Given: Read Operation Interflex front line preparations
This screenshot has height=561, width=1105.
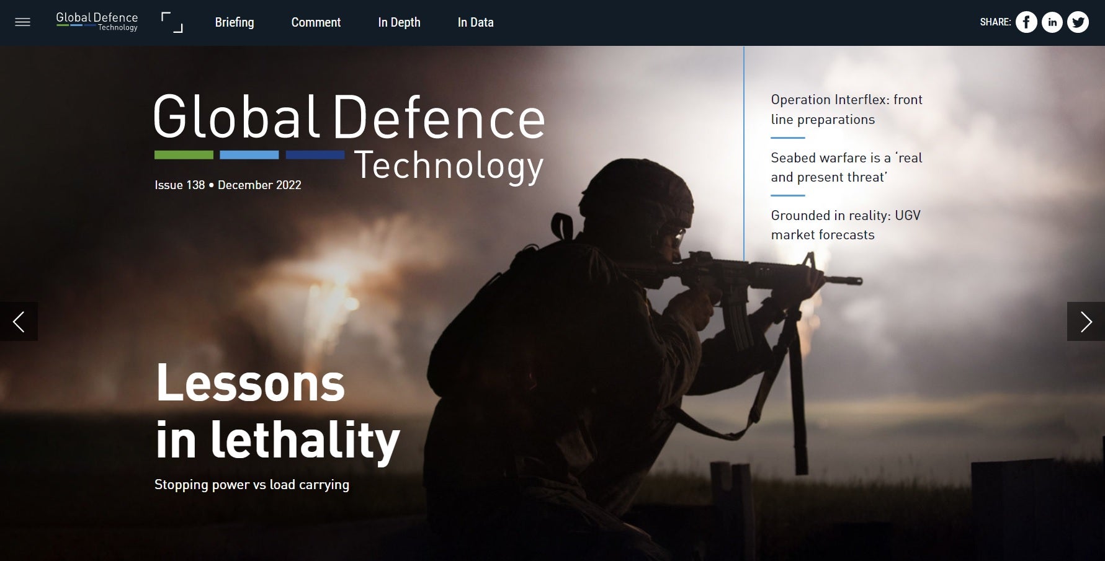Looking at the screenshot, I should pyautogui.click(x=846, y=110).
